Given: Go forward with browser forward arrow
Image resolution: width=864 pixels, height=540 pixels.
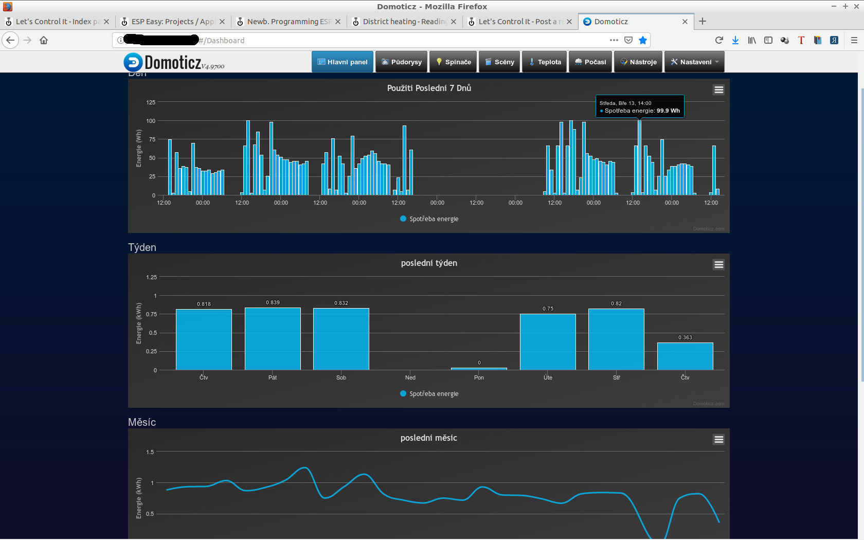Looking at the screenshot, I should (27, 40).
